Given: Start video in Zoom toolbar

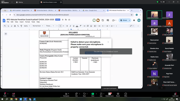Looking at the screenshot, I should (x=13, y=94).
